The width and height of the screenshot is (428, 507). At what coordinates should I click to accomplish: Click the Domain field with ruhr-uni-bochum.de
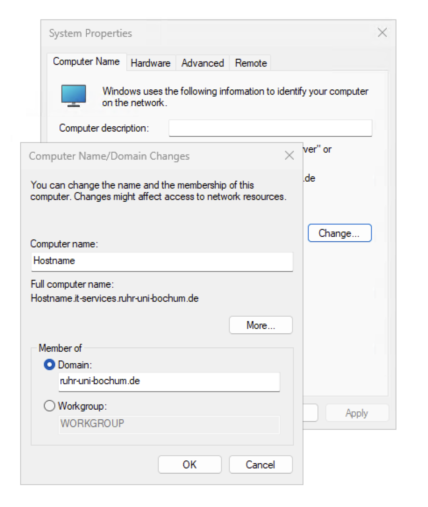point(169,381)
